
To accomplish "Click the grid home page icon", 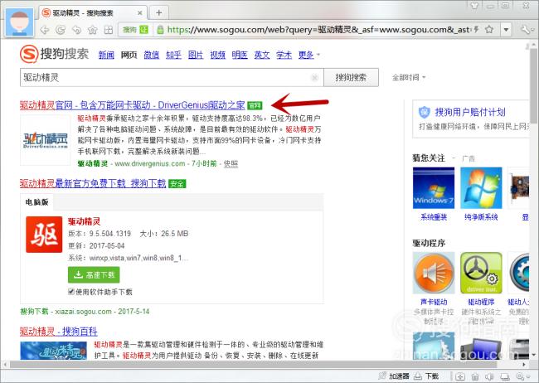I will point(109,30).
